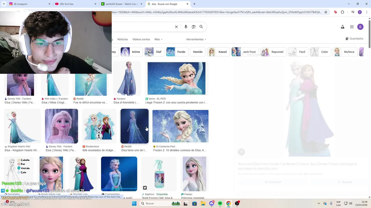Switch to the karlito04 Stream tab
Viewport: 371px width, 208px height.
click(122, 4)
